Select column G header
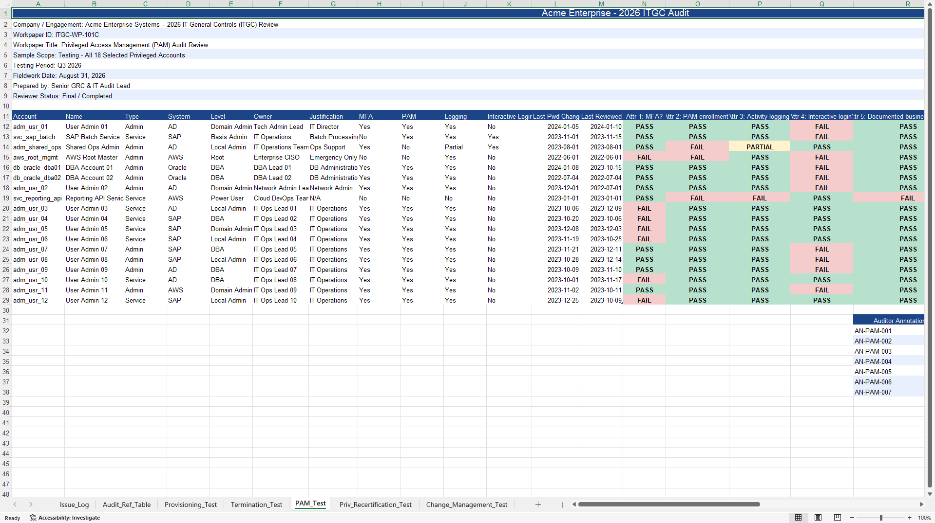 click(333, 4)
